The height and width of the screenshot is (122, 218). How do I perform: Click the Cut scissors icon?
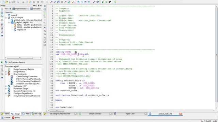coord(23,2)
